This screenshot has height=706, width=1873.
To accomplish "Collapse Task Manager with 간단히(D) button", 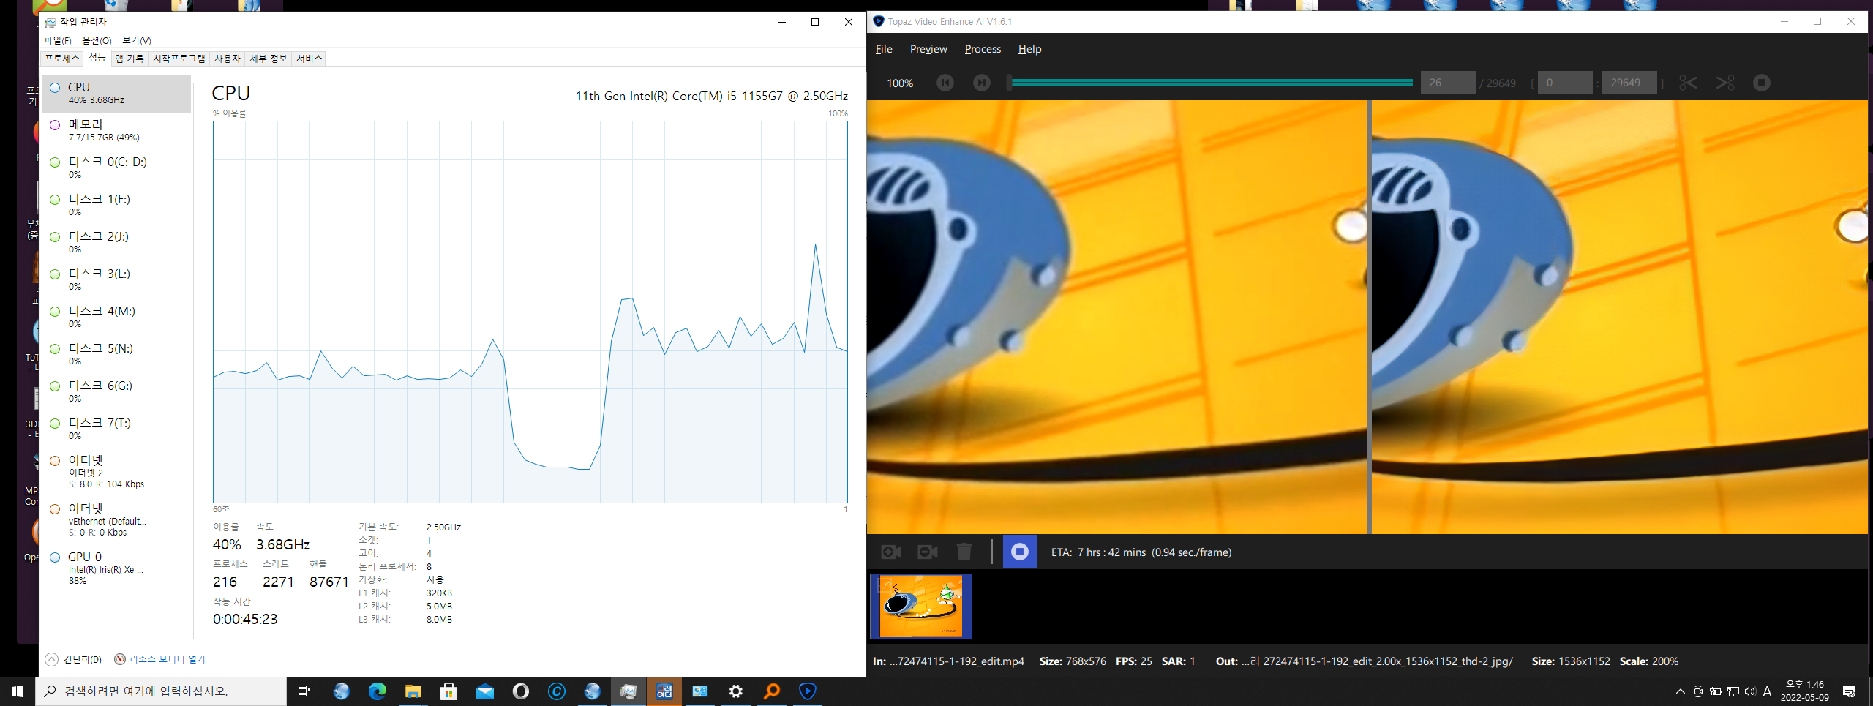I will 74,659.
